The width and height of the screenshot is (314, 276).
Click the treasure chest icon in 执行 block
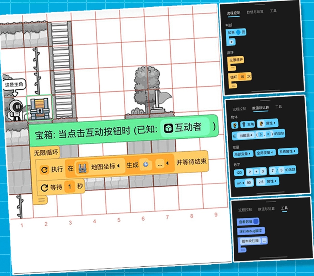82,168
